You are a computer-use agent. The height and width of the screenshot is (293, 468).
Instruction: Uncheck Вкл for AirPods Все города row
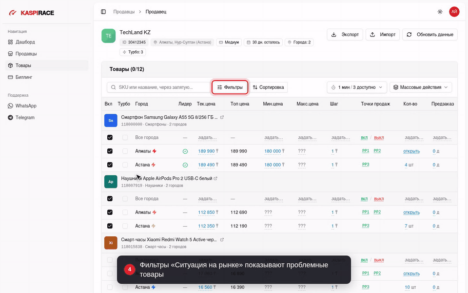coord(110,199)
